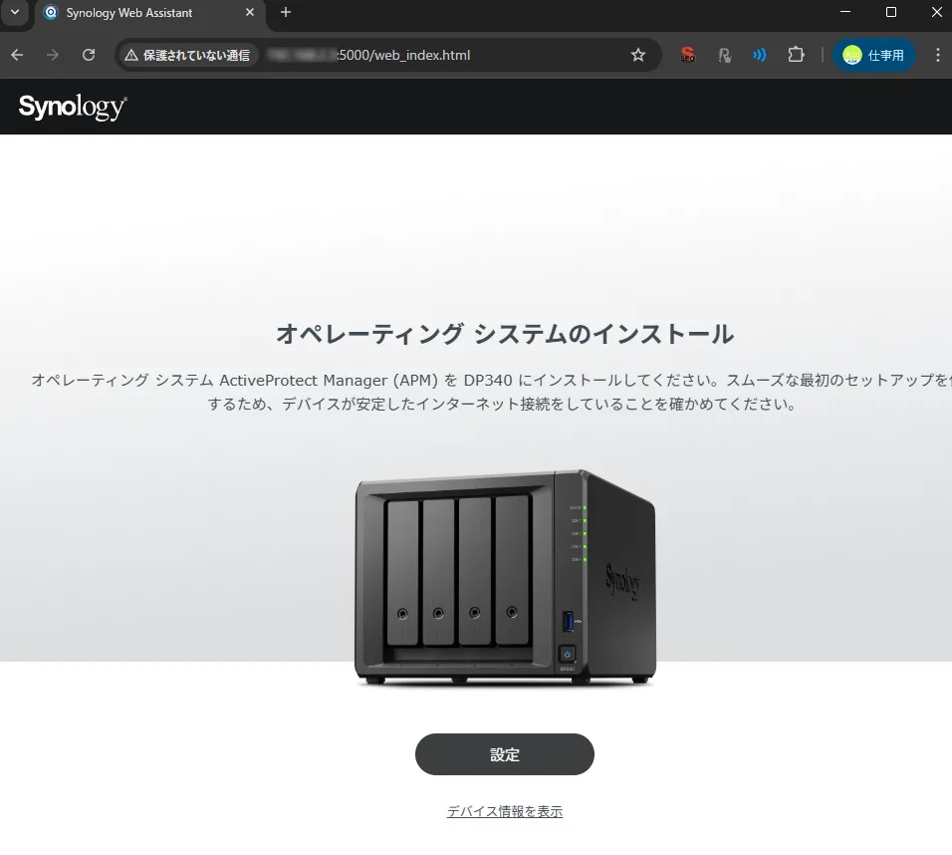Click the DP340 device product image

(x=505, y=578)
